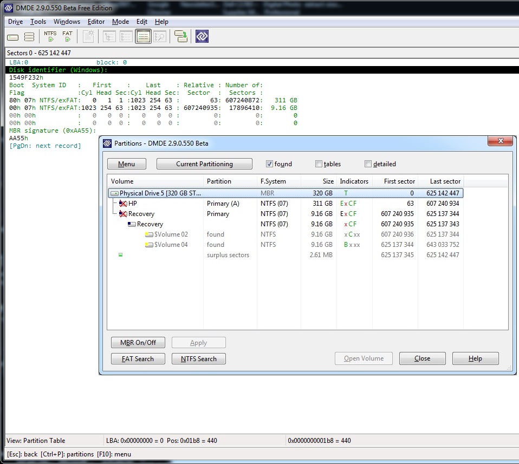The height and width of the screenshot is (464, 519).
Task: Click the Physical Drive 5 disk icon
Action: pos(114,193)
